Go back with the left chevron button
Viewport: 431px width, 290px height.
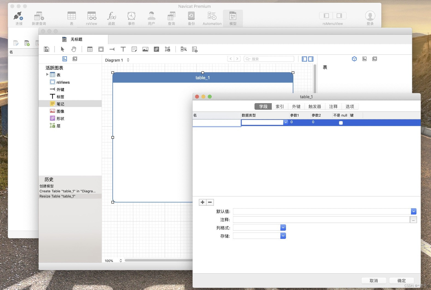pyautogui.click(x=231, y=59)
